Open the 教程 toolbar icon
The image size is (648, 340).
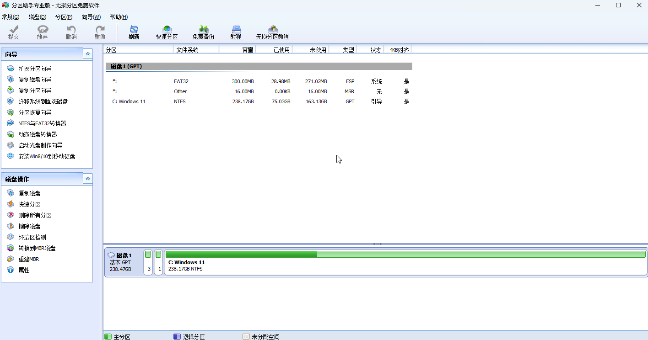click(x=236, y=32)
